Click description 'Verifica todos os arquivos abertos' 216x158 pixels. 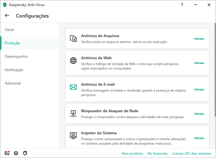(124, 42)
